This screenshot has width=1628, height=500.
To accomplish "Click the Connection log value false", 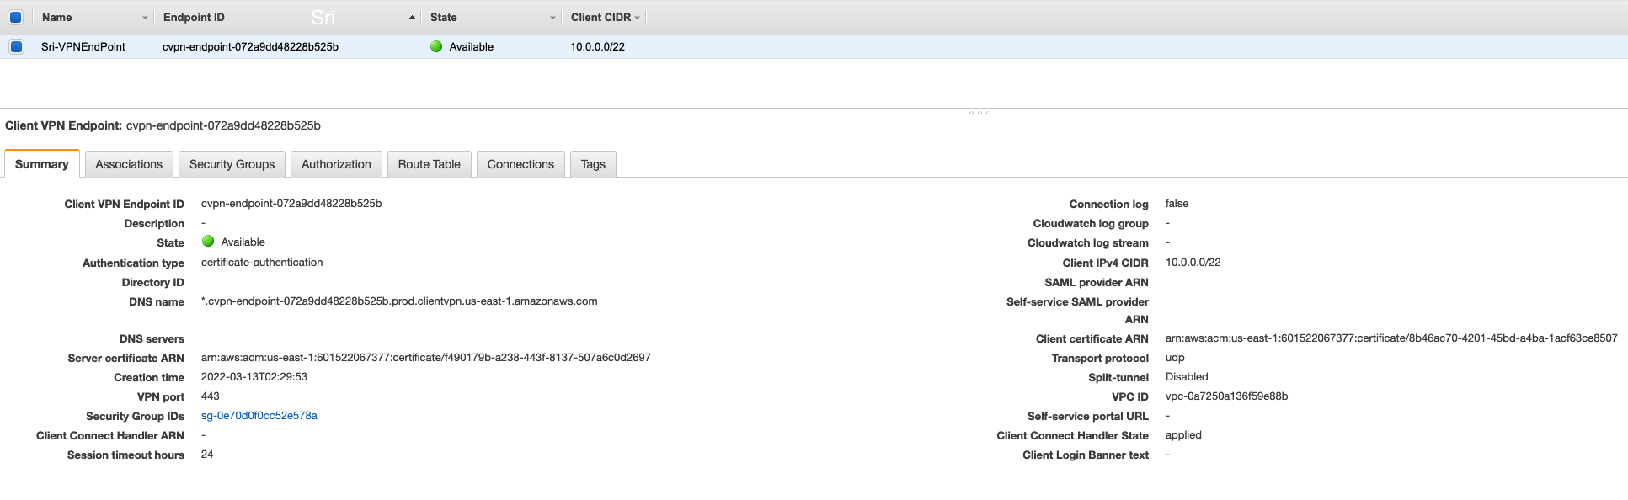I will (1177, 204).
